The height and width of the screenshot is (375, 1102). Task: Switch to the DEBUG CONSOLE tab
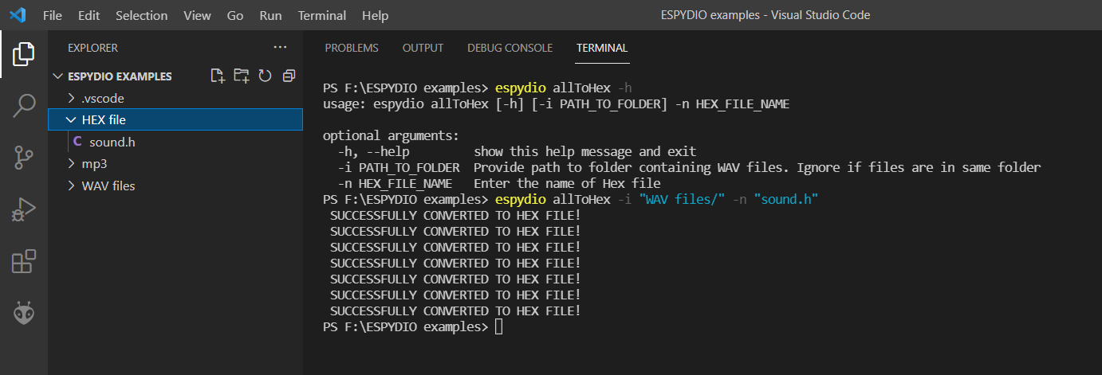[510, 48]
